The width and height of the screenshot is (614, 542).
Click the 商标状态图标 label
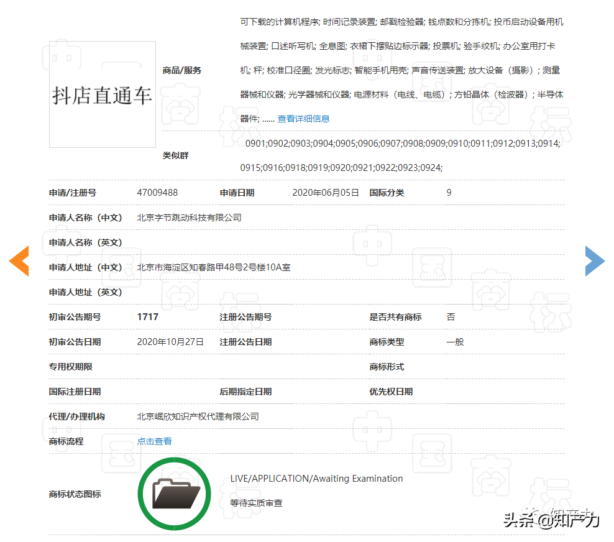click(x=75, y=494)
